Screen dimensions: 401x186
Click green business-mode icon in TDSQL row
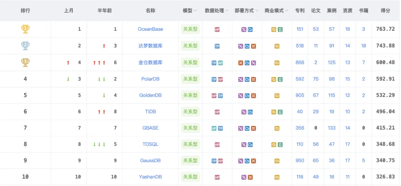click(x=280, y=145)
